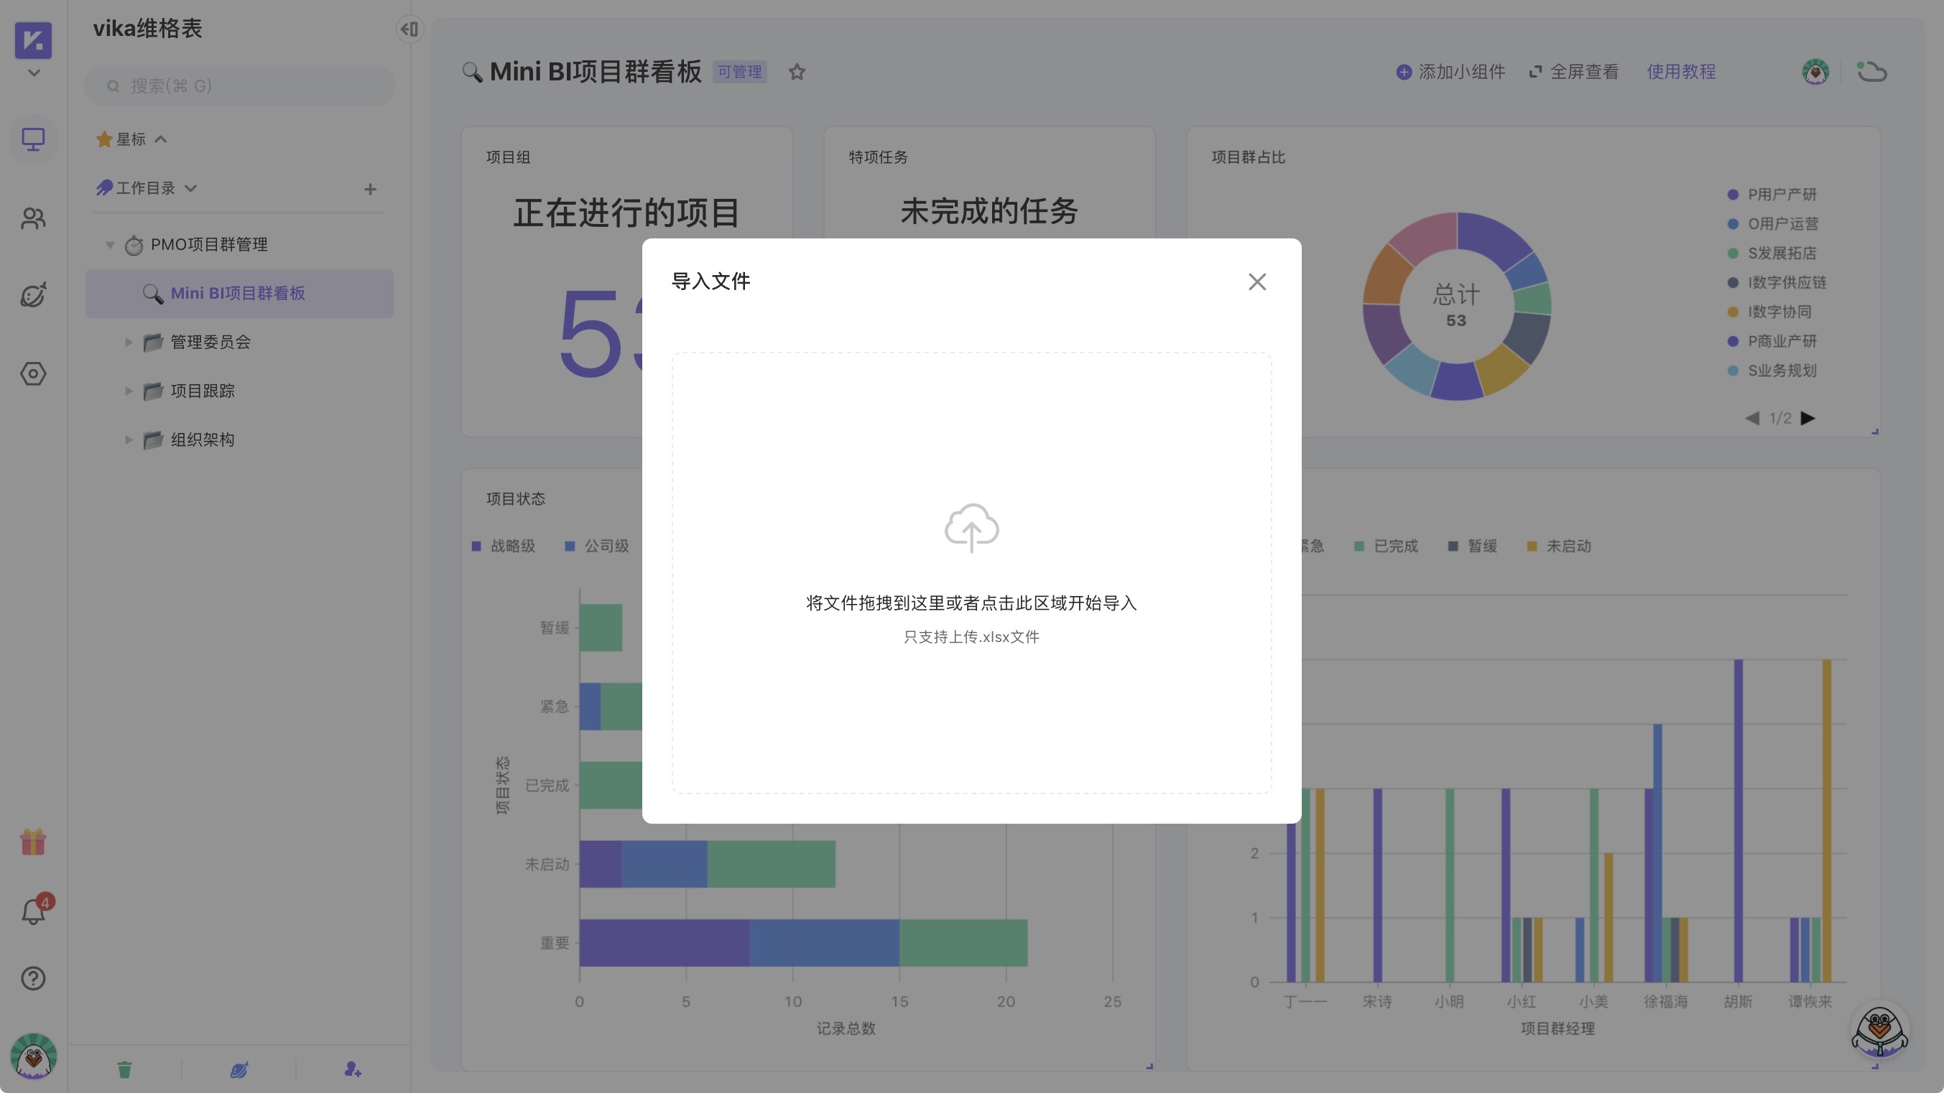Open the gift rewards icon
1944x1093 pixels.
point(33,842)
